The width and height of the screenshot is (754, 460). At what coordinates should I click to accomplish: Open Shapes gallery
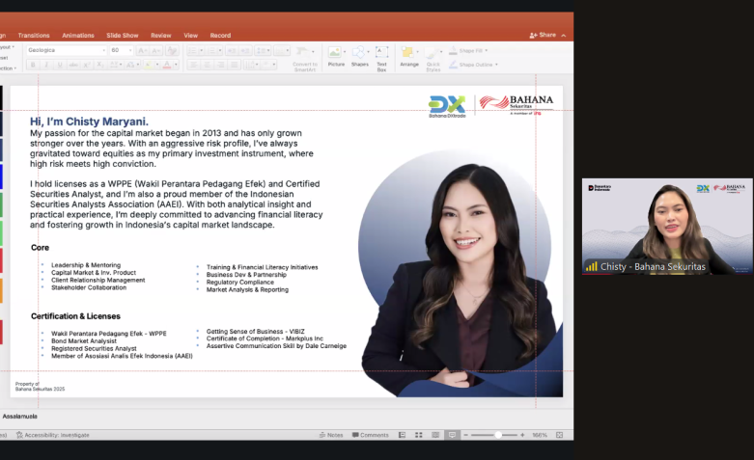tap(360, 57)
